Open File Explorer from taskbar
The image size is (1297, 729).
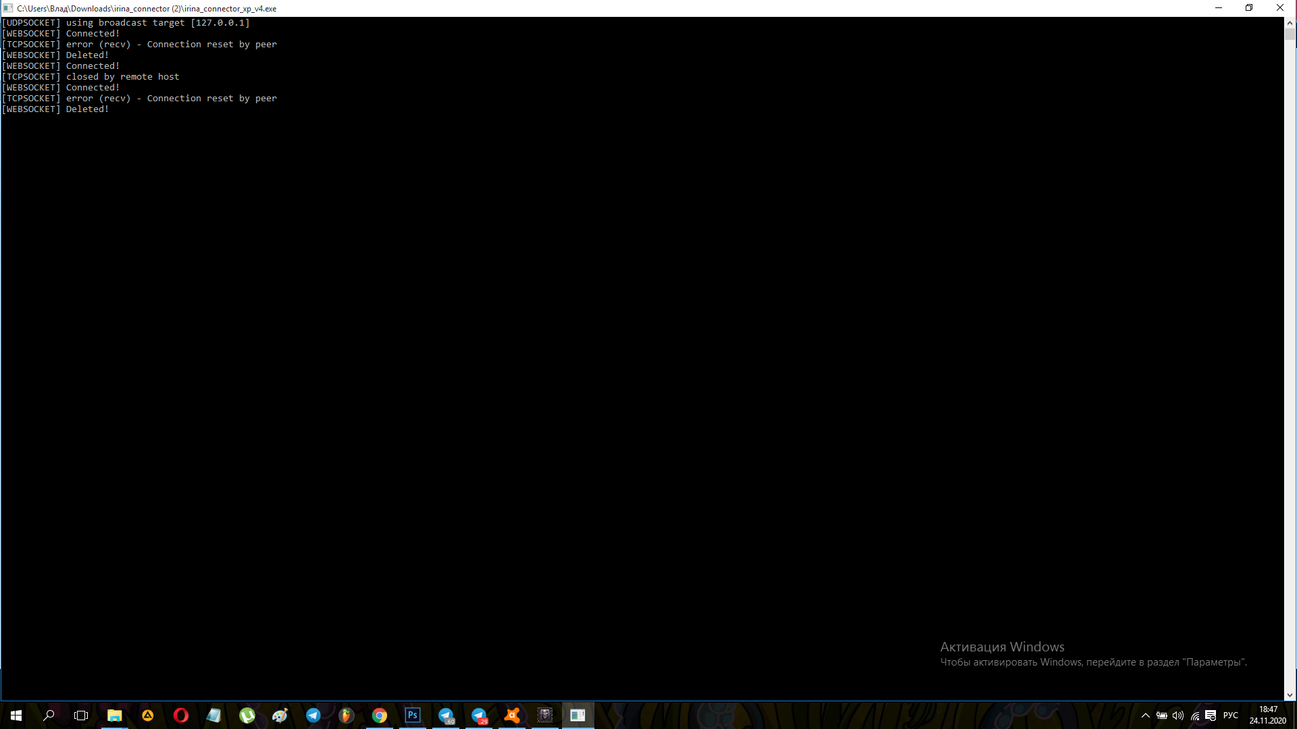[114, 715]
